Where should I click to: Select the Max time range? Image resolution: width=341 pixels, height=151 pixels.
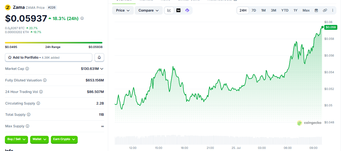306,10
